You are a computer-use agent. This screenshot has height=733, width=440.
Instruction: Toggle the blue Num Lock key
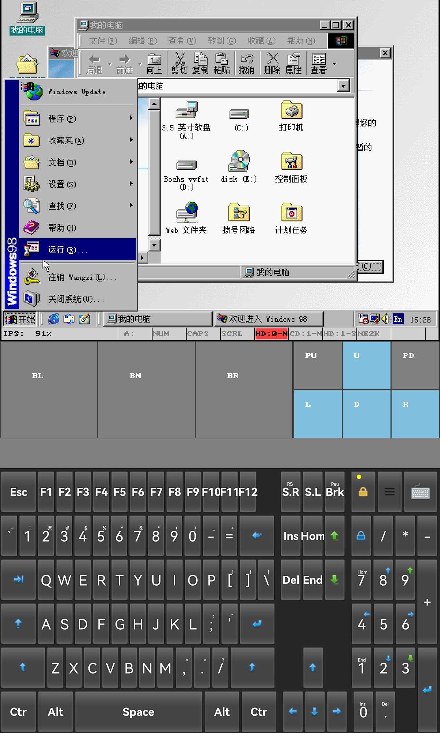361,536
